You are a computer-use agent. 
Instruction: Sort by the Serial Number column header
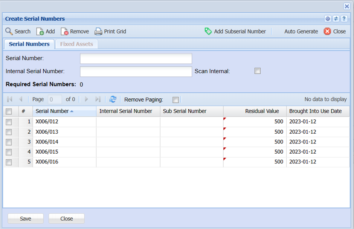pos(52,111)
